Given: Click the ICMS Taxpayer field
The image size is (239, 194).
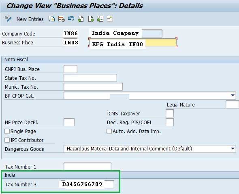Looking at the screenshot, I should pyautogui.click(x=170, y=113).
